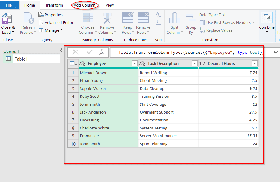Click the Remove Rows icon
280x182 pixels.
pos(143,18)
